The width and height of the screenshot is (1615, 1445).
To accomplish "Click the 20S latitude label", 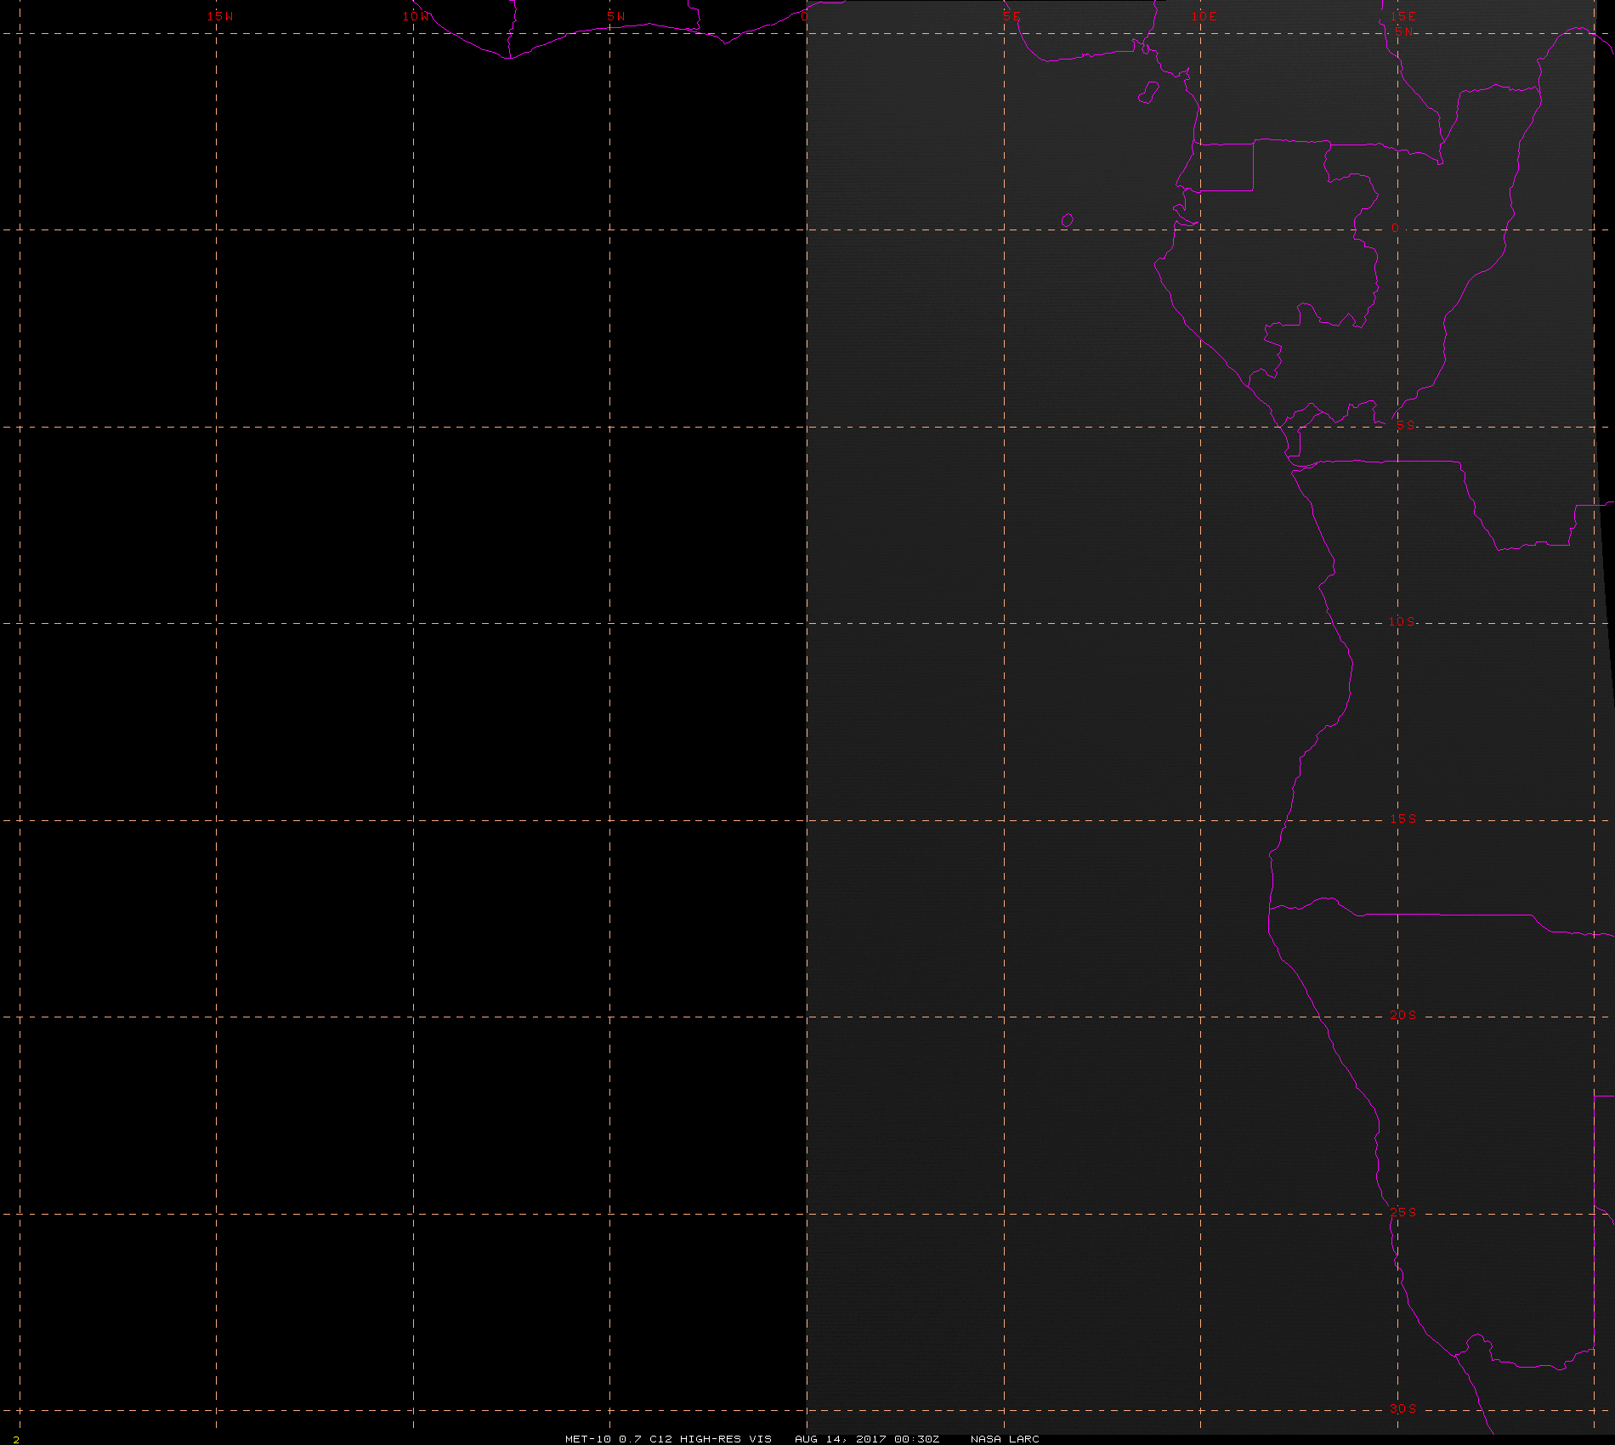I will tap(1403, 1015).
